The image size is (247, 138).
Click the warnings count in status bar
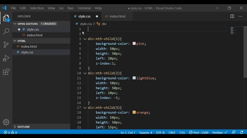point(14,133)
